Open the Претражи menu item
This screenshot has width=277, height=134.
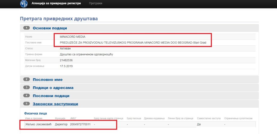tap(95, 3)
